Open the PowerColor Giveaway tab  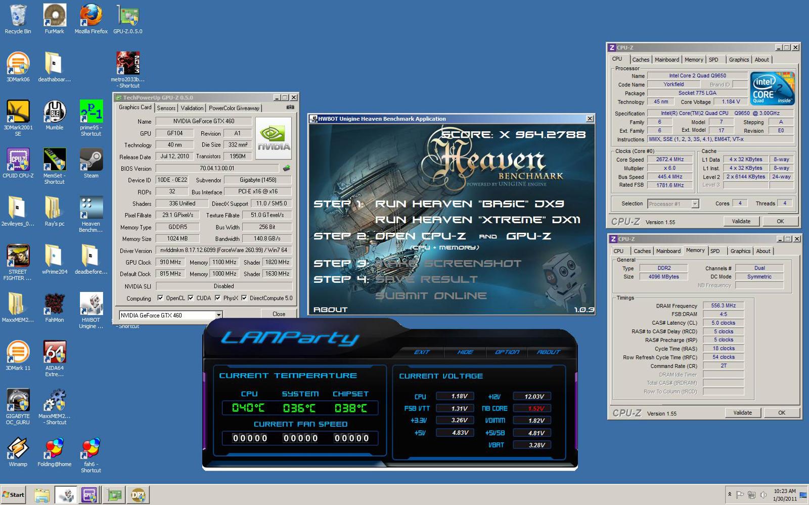pyautogui.click(x=234, y=108)
